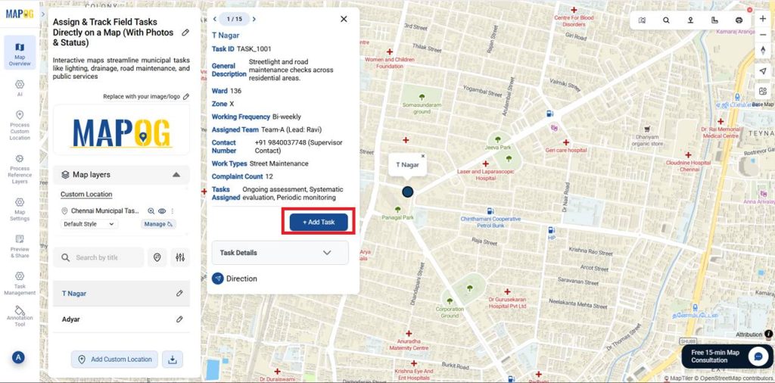This screenshot has width=775, height=383.
Task: Select T Nagar in the location list
Action: 121,294
